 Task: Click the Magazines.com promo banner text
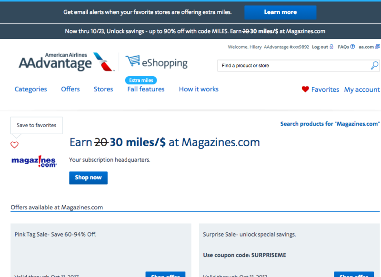[x=195, y=31]
